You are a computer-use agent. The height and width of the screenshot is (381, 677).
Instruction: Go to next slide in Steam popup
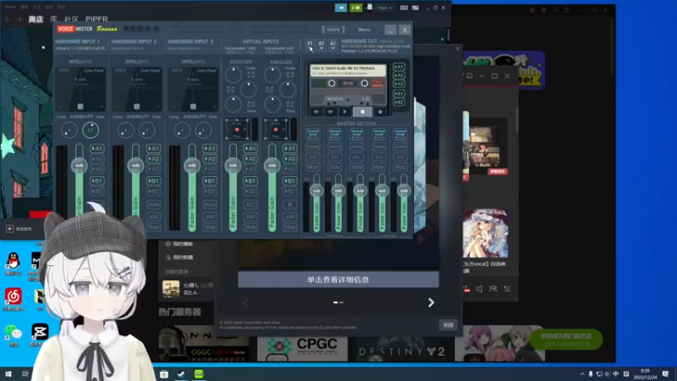(x=431, y=302)
